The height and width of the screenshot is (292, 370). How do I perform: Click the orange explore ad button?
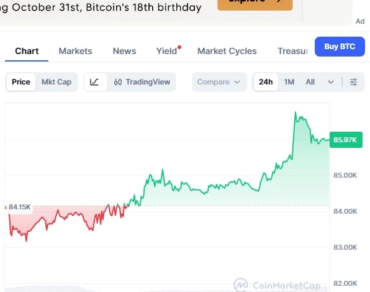pyautogui.click(x=255, y=4)
